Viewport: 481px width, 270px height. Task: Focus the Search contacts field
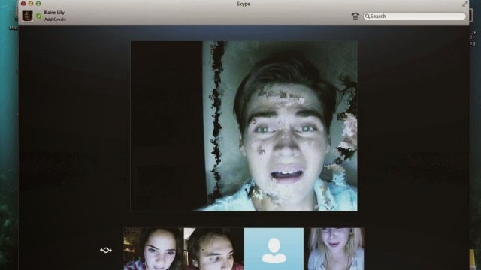(x=415, y=16)
